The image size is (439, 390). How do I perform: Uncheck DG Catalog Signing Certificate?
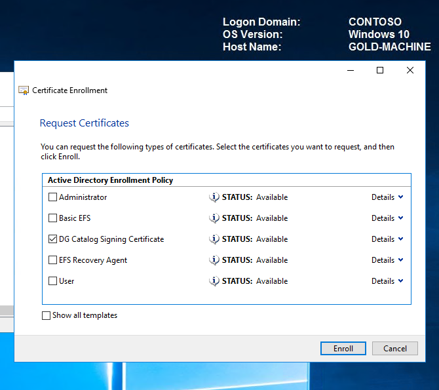pos(53,239)
